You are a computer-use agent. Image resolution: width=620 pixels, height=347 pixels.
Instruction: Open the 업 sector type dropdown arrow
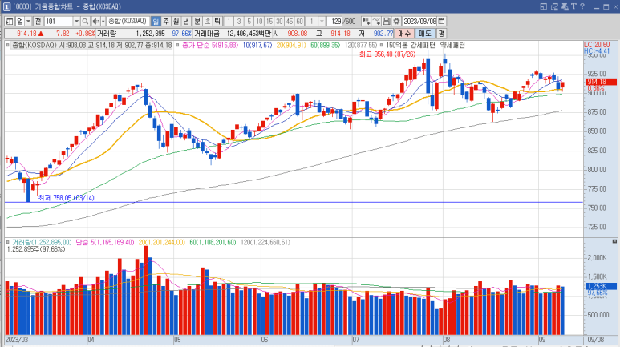(x=28, y=21)
